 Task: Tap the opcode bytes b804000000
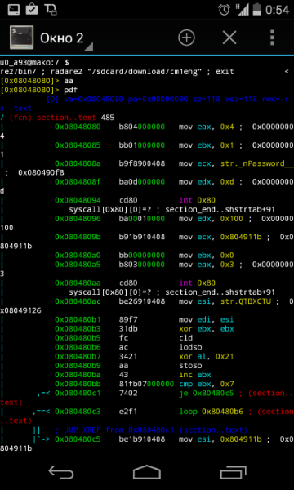pyautogui.click(x=142, y=127)
